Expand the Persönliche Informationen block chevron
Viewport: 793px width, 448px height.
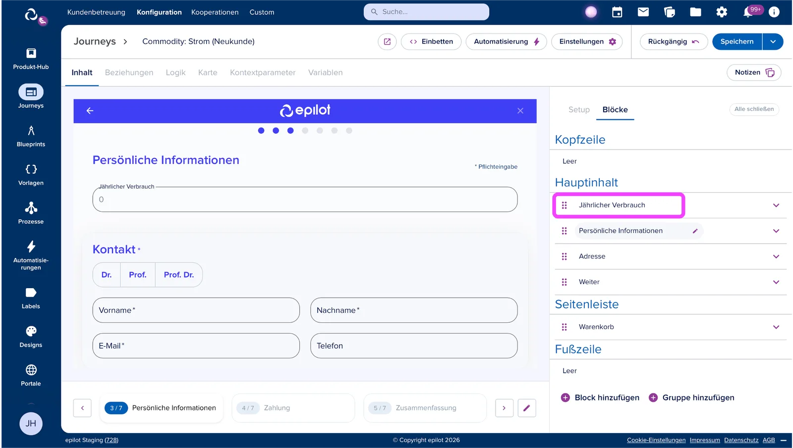[x=776, y=231]
